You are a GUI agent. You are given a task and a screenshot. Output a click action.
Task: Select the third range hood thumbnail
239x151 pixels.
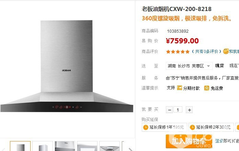click(65, 146)
